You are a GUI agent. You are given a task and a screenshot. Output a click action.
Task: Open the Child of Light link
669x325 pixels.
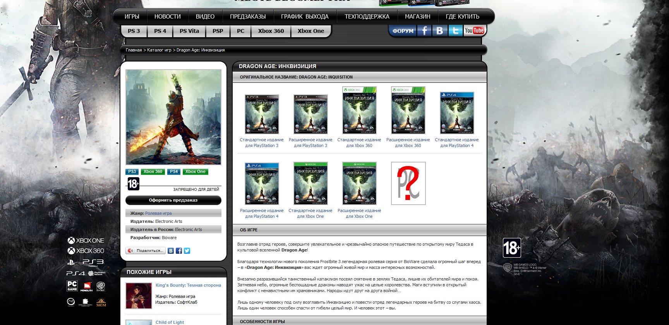tap(170, 322)
